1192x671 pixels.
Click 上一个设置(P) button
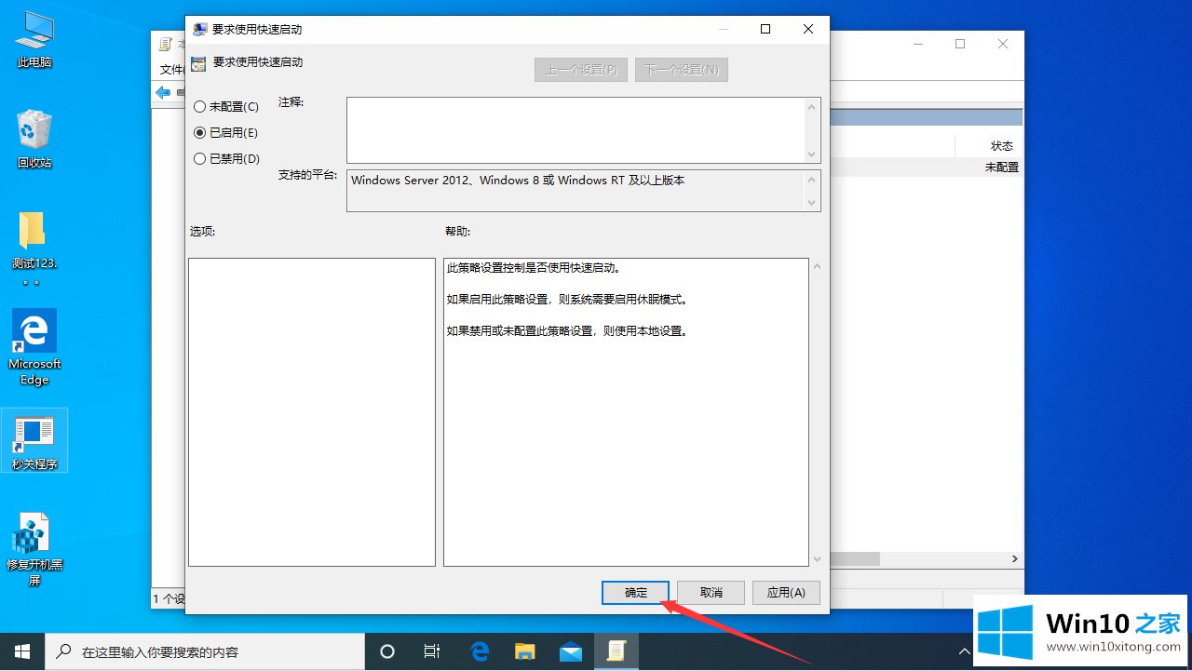pyautogui.click(x=581, y=70)
